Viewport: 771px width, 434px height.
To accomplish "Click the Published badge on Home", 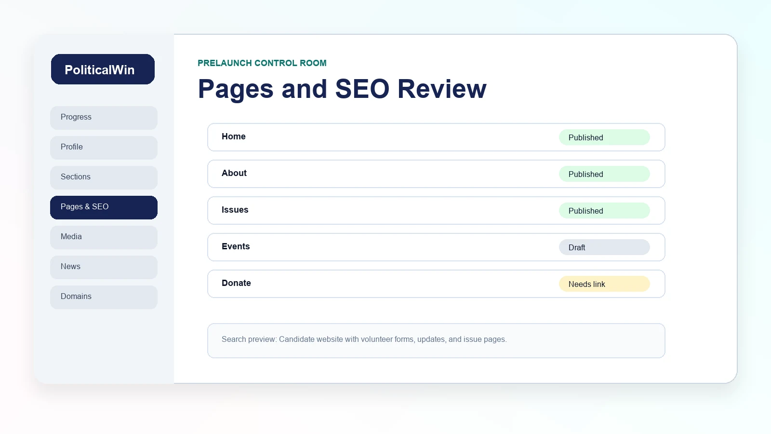I will click(604, 137).
